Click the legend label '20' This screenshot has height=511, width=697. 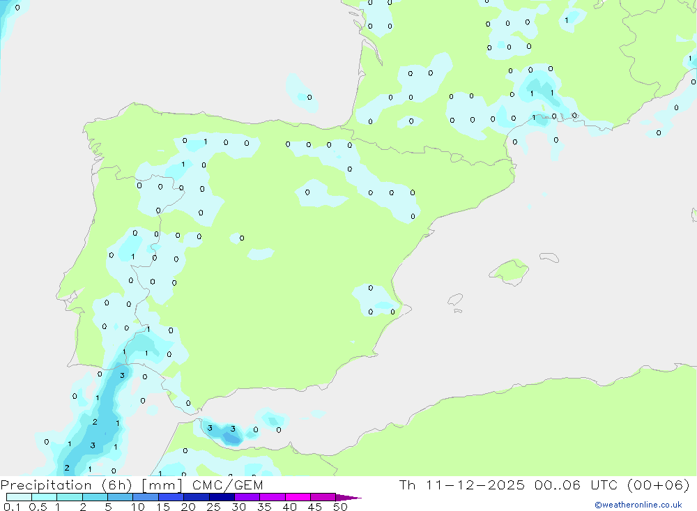tap(188, 507)
